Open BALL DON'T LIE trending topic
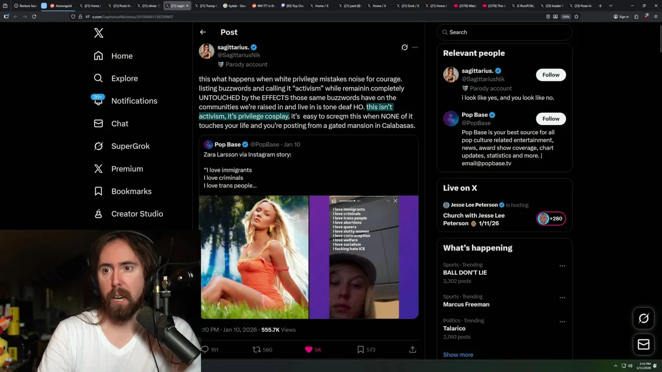 click(465, 272)
